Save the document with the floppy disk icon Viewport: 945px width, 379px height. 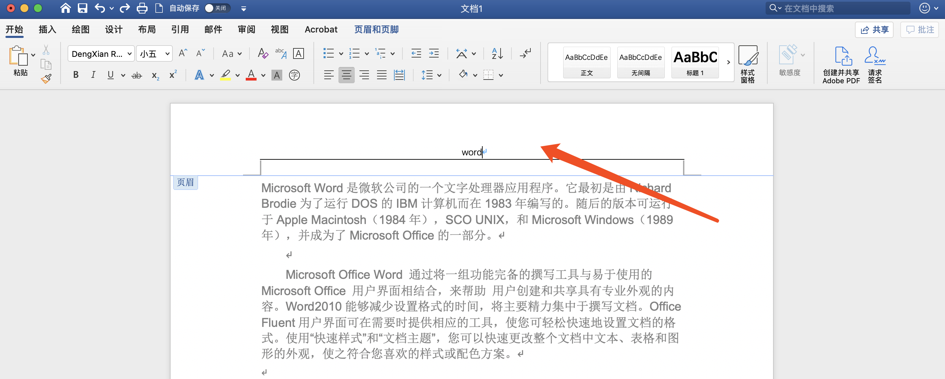[x=83, y=8]
